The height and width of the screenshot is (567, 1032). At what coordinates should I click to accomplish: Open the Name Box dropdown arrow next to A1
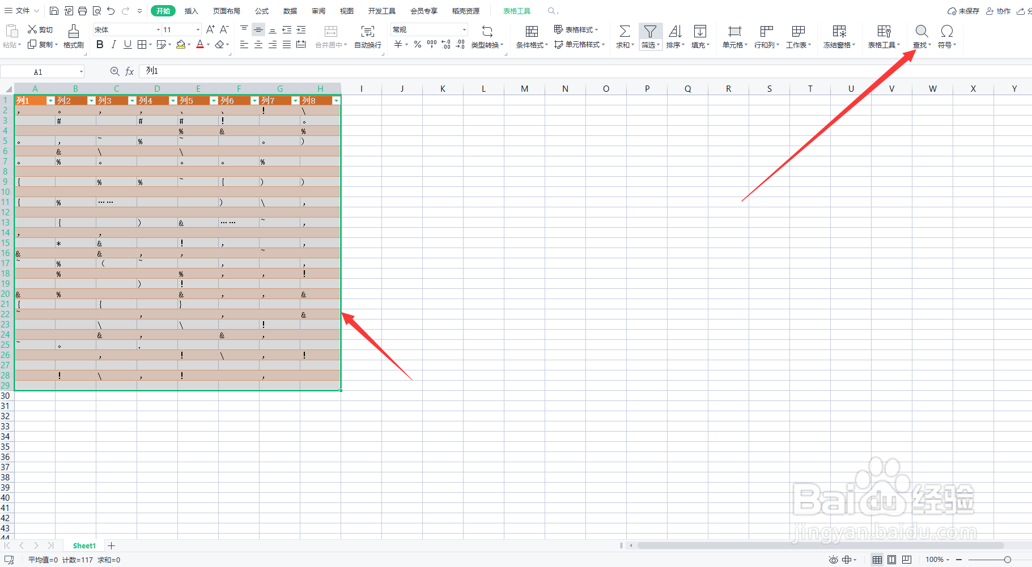(x=81, y=72)
